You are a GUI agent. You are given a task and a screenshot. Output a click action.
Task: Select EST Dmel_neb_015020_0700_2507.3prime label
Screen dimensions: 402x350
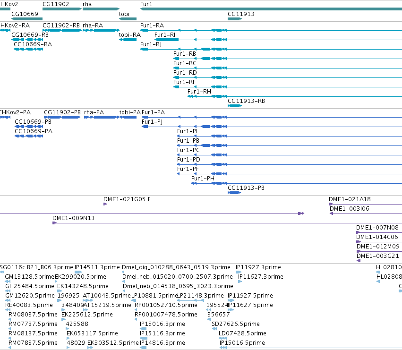click(178, 277)
